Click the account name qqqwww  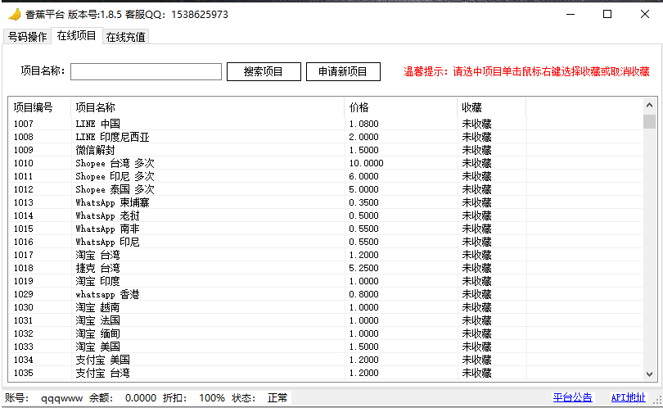61,398
